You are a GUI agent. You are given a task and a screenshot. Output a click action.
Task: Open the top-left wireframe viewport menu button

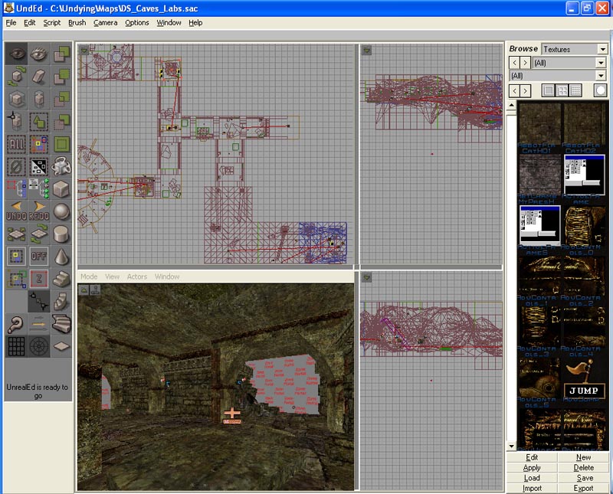(84, 50)
